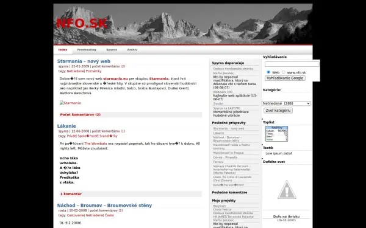
Task: Click the Privát tag under Lákanie
Action: click(71, 136)
